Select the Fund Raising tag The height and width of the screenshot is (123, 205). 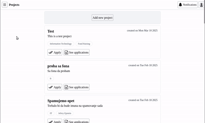[x=84, y=44]
